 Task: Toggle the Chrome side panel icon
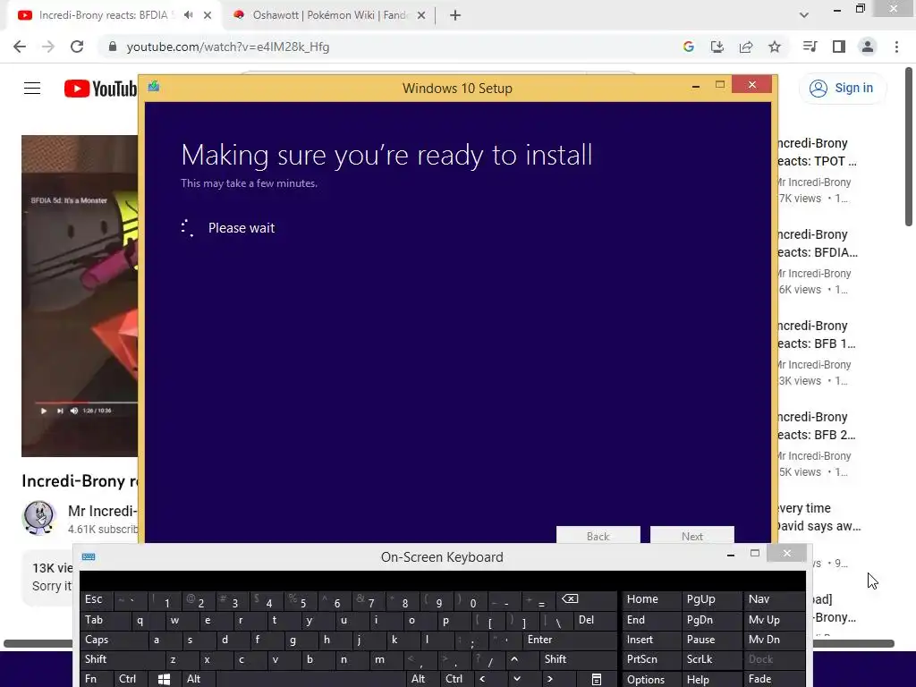(839, 47)
